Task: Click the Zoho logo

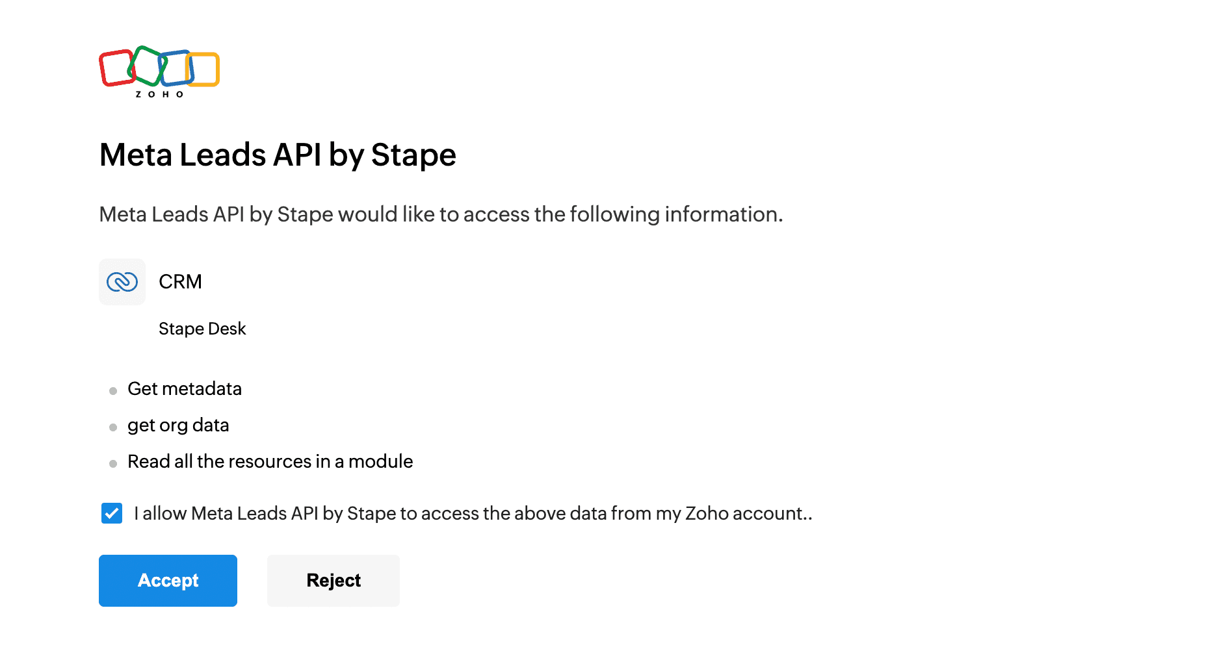Action: (x=159, y=71)
